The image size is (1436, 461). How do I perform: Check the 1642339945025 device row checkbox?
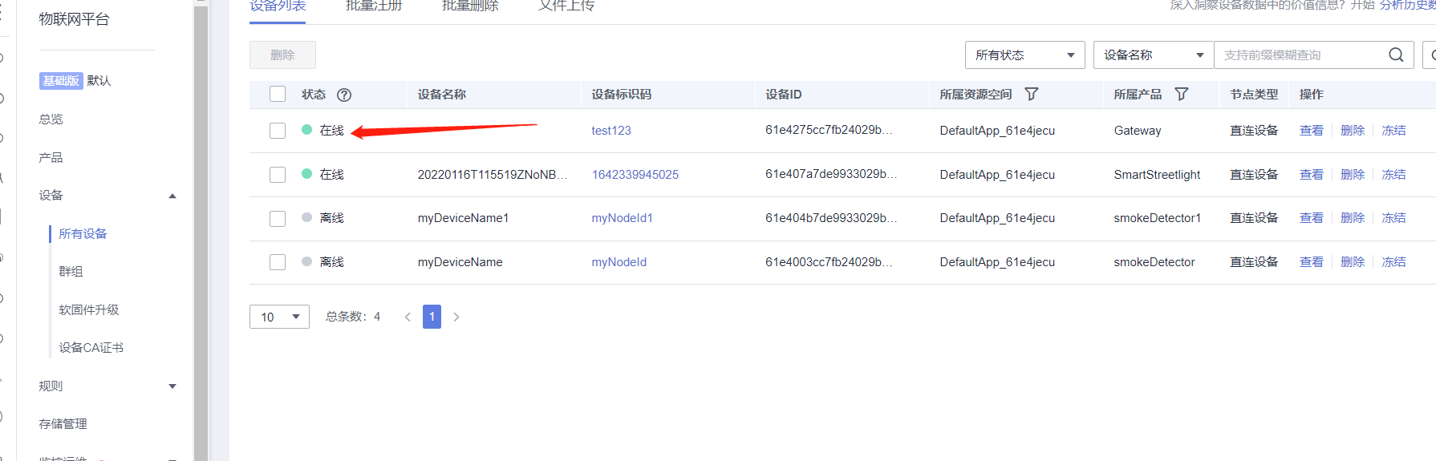278,174
